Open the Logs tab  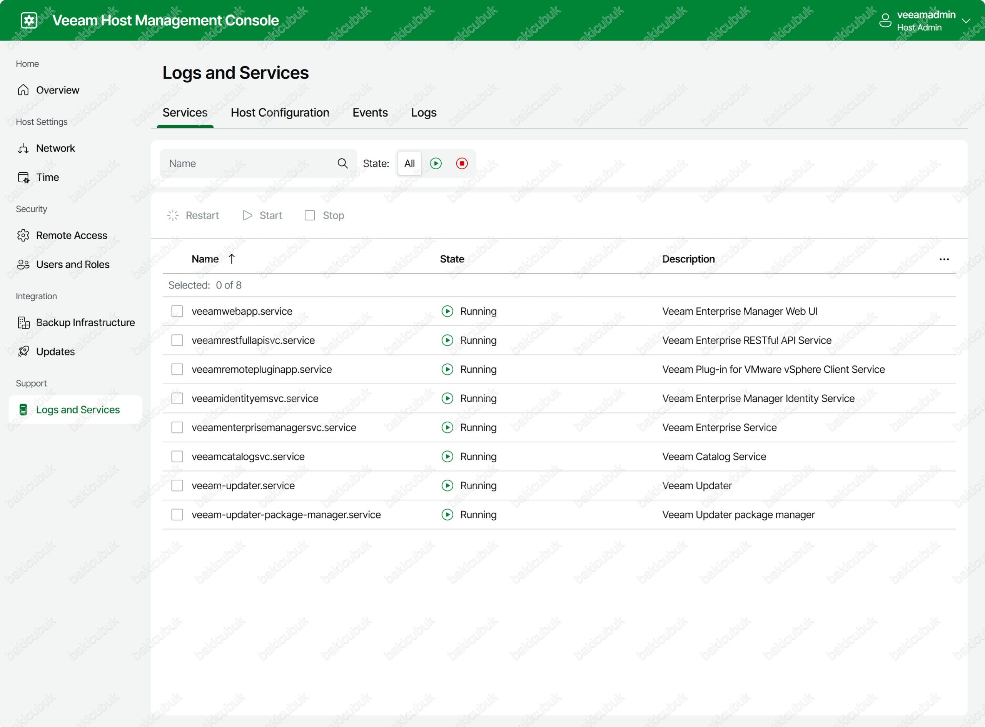tap(423, 113)
